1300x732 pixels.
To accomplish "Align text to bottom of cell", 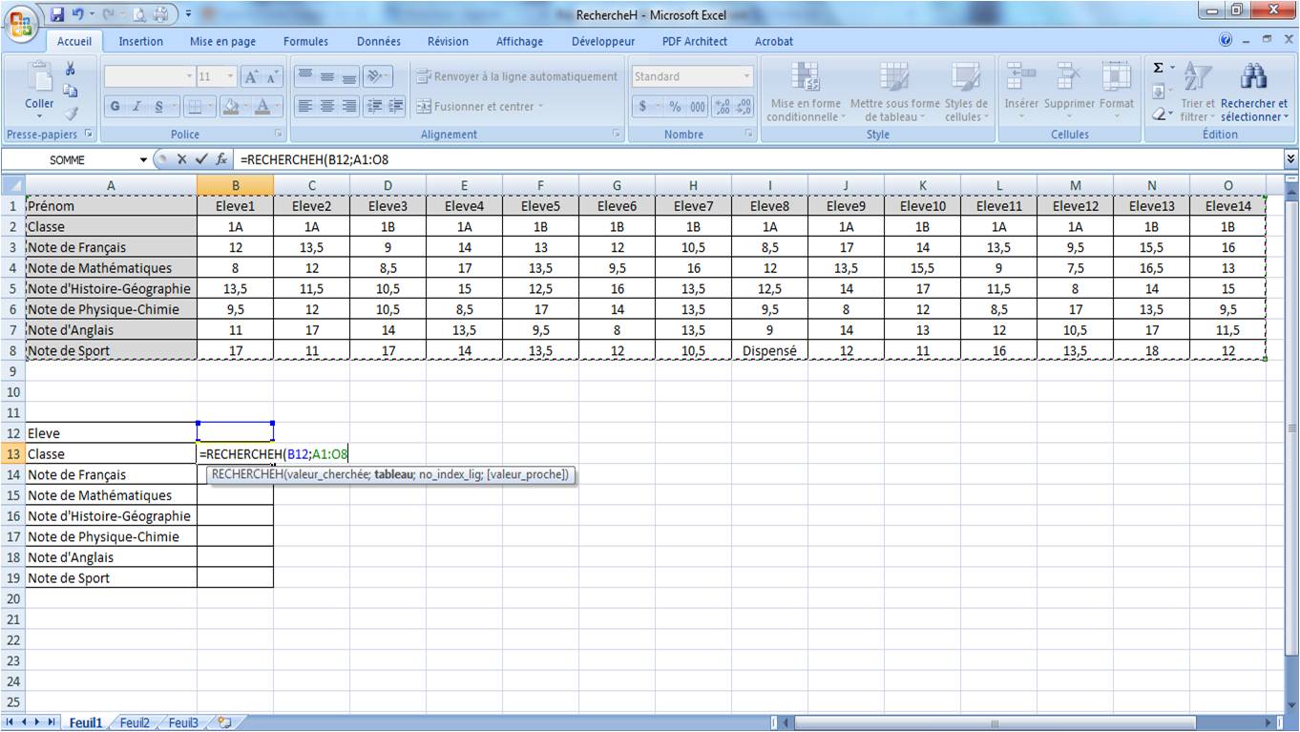I will [349, 76].
